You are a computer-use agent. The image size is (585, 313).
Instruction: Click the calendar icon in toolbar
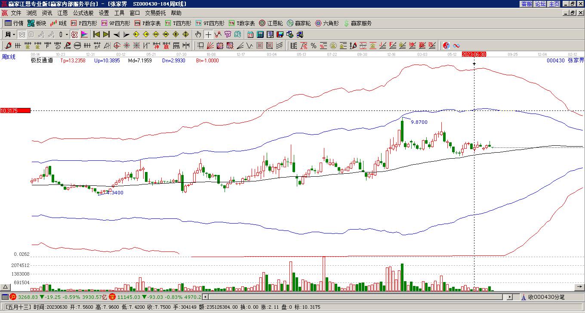click(x=250, y=34)
